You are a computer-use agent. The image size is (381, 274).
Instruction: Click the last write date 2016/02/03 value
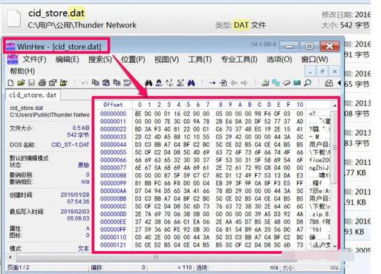pos(75,212)
